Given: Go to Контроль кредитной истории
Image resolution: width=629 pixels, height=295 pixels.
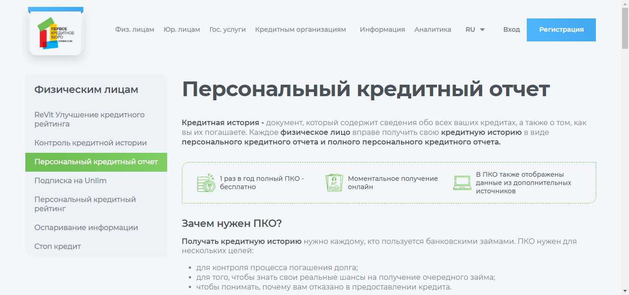Looking at the screenshot, I should 96,143.
